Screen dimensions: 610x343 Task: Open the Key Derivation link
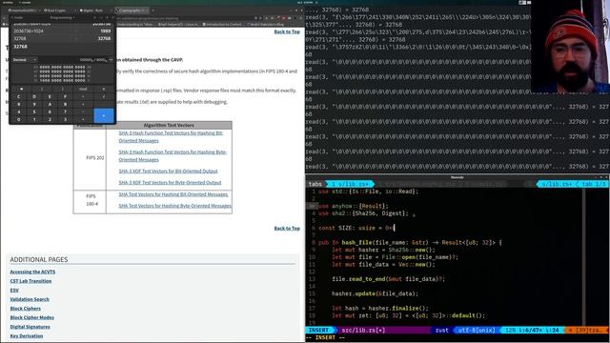27,335
